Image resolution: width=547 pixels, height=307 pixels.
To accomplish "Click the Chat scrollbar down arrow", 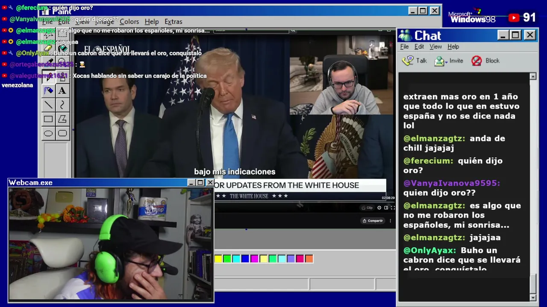I will point(533,297).
